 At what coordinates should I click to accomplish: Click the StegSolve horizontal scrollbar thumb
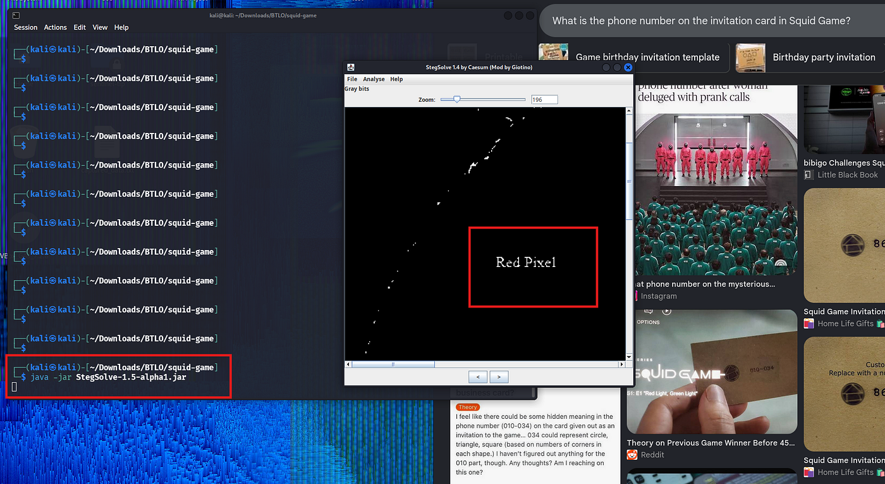393,364
